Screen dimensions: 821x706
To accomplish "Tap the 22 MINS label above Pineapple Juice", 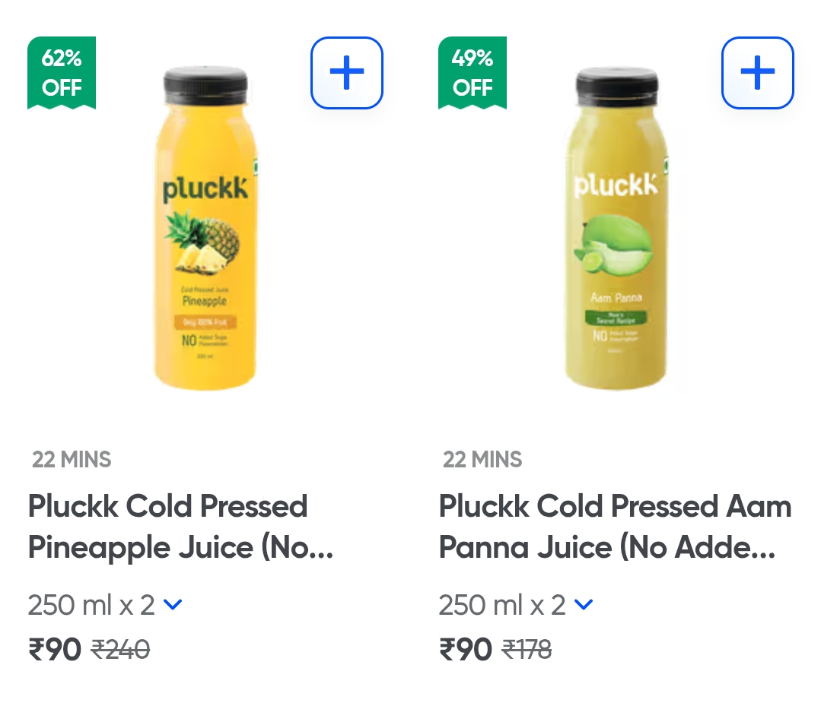I will point(72,460).
